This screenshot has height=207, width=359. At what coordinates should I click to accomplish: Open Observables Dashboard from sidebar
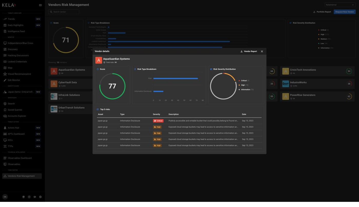[22, 158]
